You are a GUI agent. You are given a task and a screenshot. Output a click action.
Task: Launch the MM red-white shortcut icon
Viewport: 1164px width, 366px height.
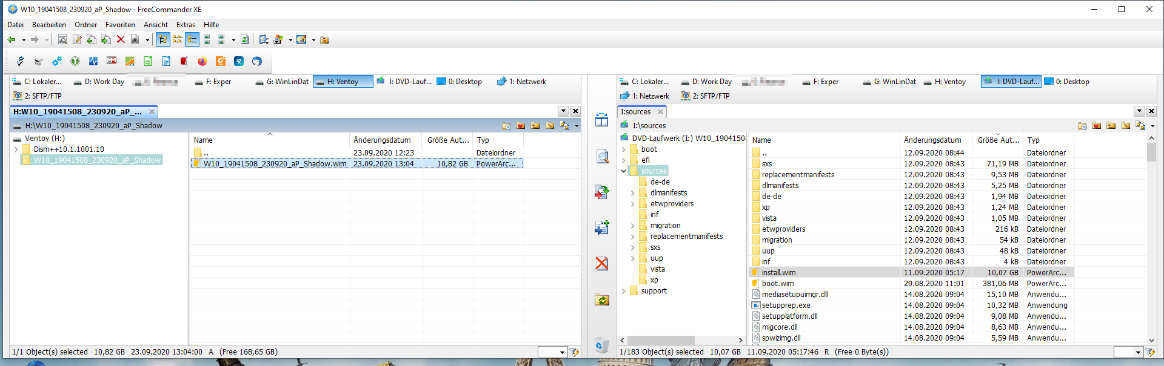tap(112, 60)
